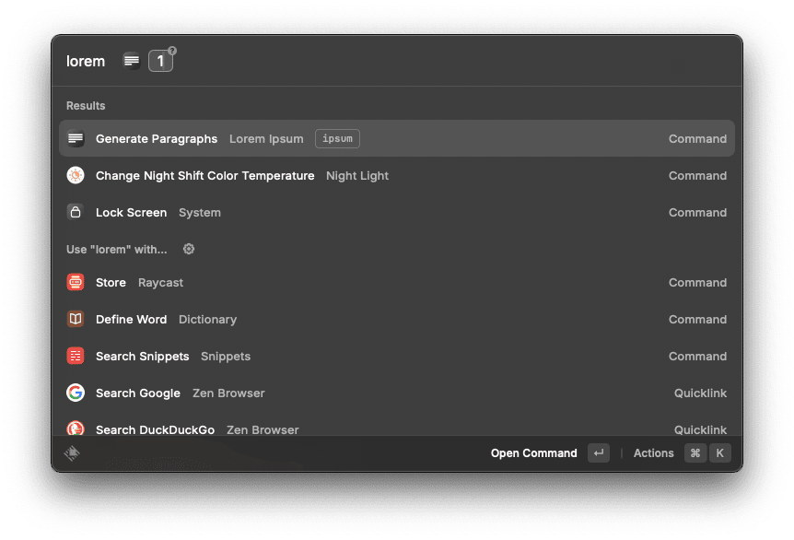Select Change Night Shift Color Temperature

(397, 176)
